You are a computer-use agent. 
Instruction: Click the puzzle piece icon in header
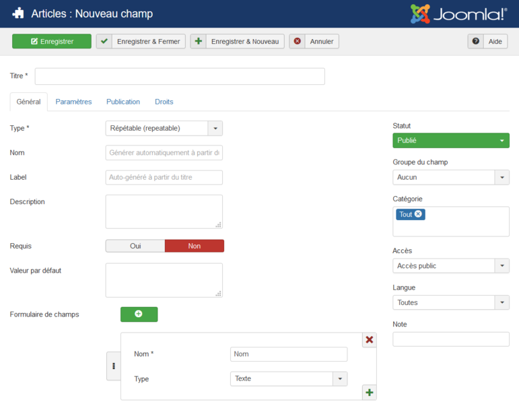(x=18, y=13)
